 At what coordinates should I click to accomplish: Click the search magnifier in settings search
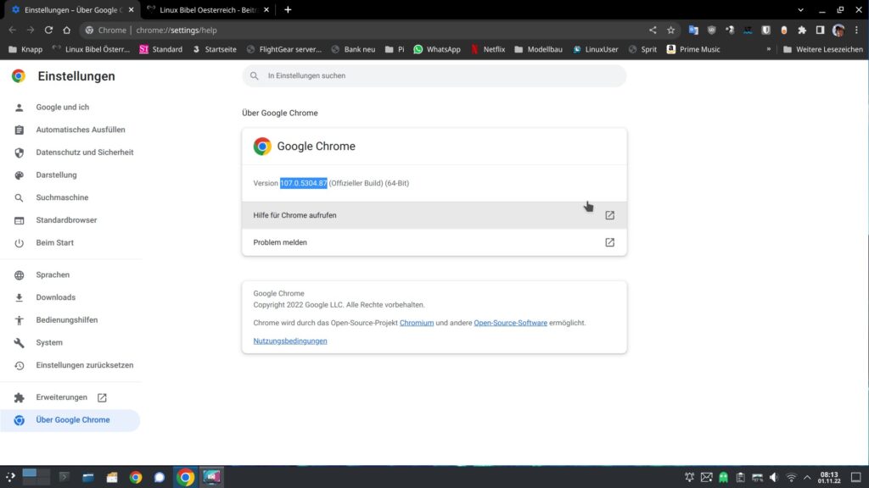(255, 75)
